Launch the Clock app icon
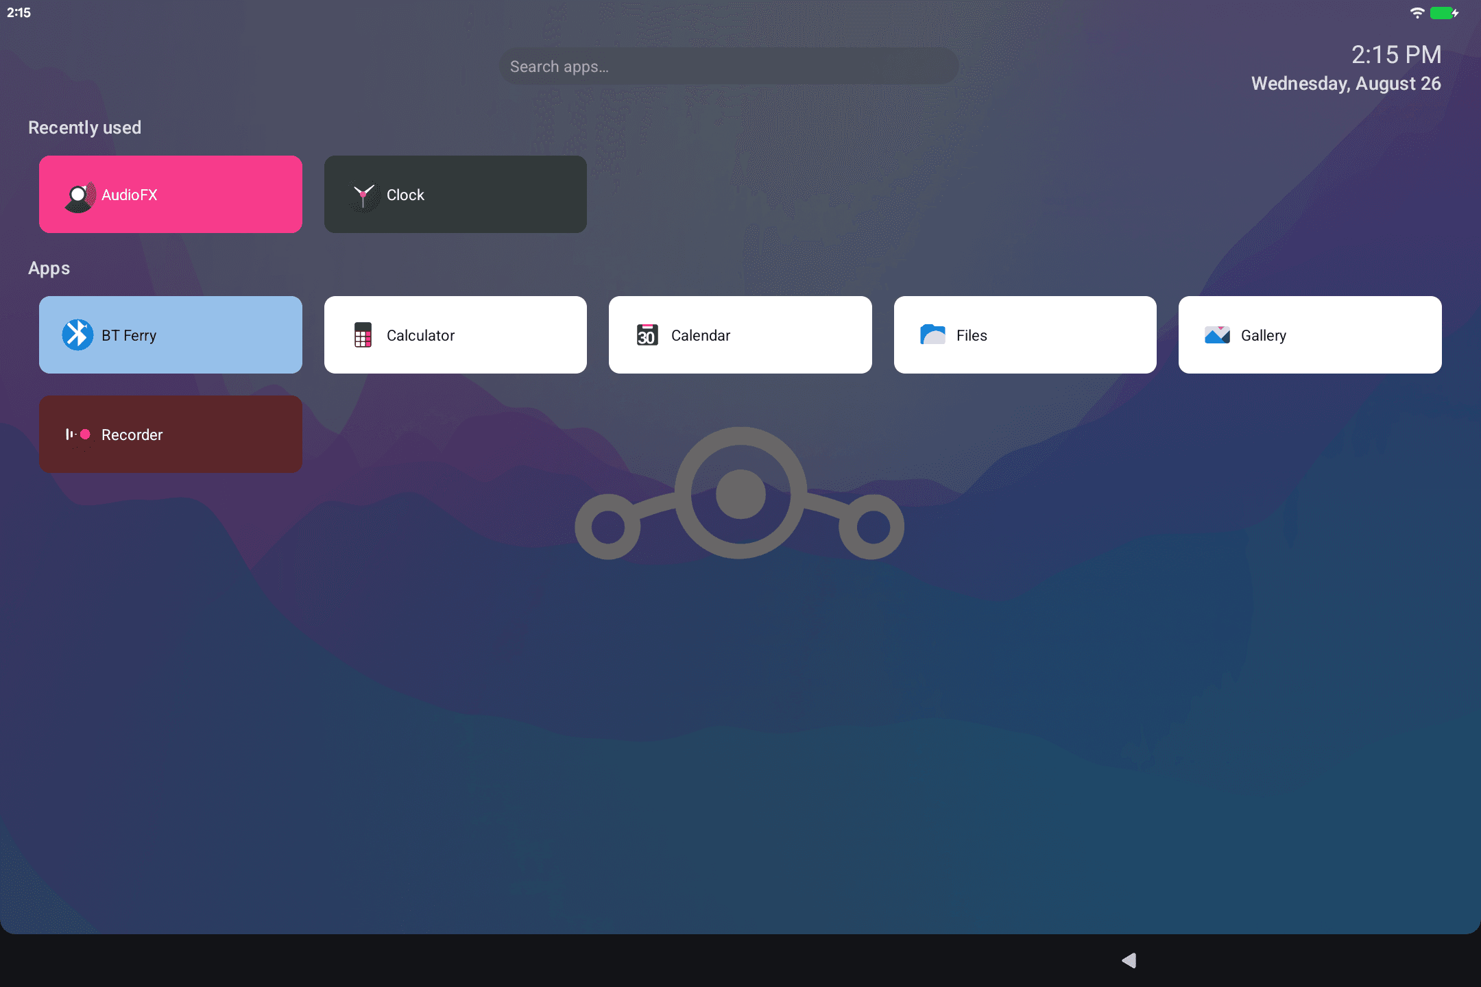 (363, 196)
